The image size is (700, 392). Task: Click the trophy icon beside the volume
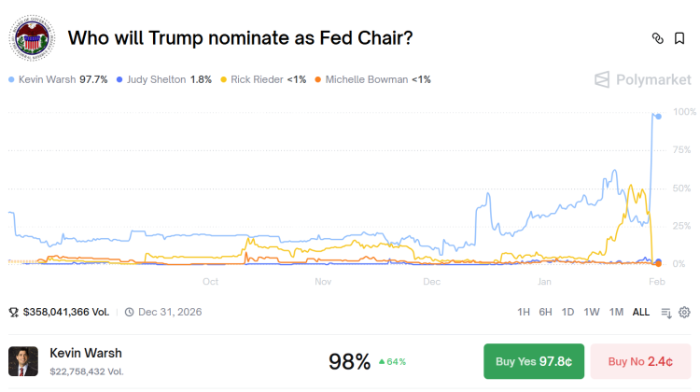pos(14,312)
